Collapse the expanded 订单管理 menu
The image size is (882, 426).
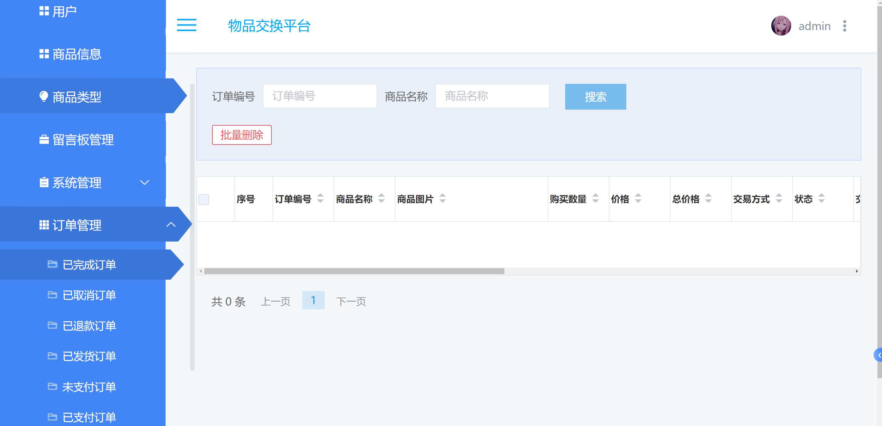[x=171, y=225]
